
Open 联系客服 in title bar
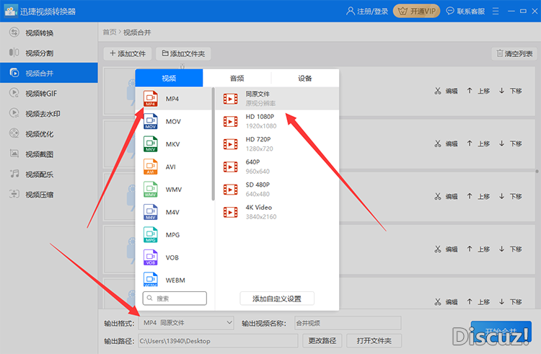[465, 11]
